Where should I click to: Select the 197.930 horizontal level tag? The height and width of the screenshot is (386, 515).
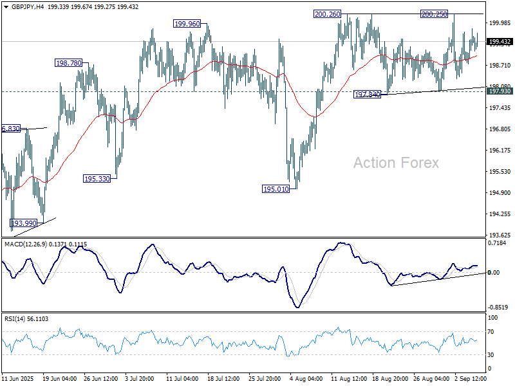coord(500,91)
